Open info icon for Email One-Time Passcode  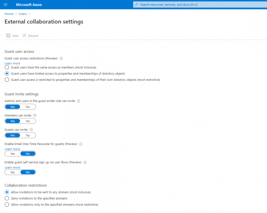pos(81,144)
